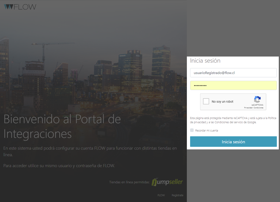
Task: Click the "En este sistema usted podrá configurar" paragraph
Action: (x=90, y=151)
